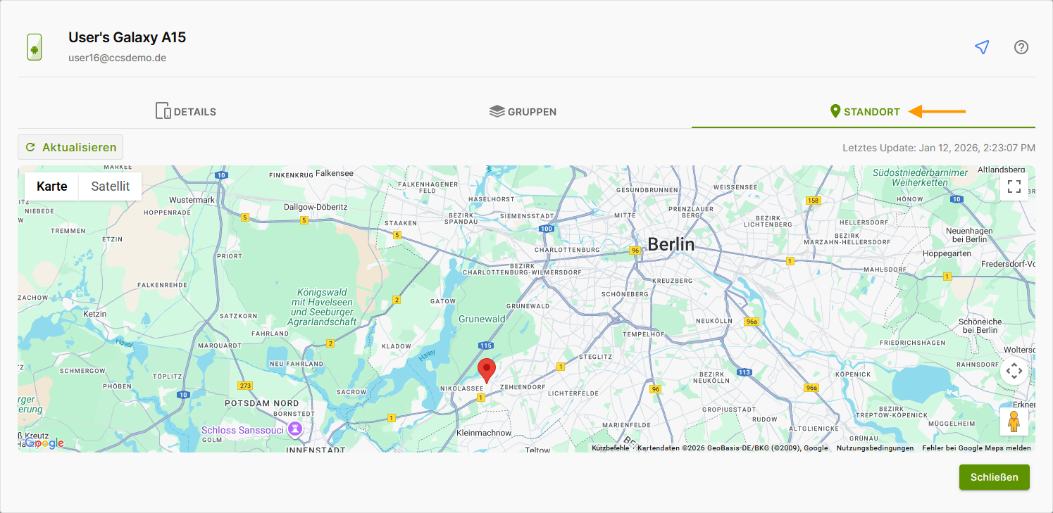Click the Android device icon
This screenshot has width=1053, height=513.
pos(35,47)
